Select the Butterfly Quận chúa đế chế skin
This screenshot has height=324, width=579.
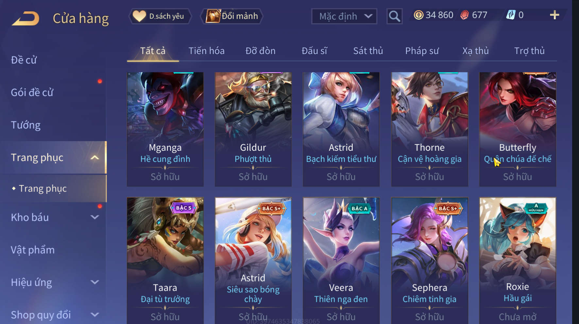pos(518,129)
